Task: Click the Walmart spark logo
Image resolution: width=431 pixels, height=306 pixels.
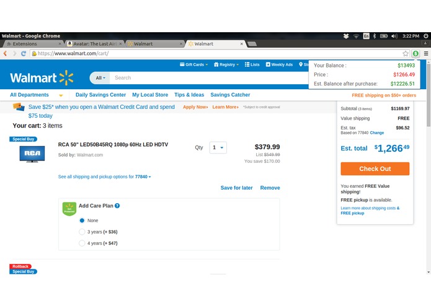Action: click(x=66, y=77)
